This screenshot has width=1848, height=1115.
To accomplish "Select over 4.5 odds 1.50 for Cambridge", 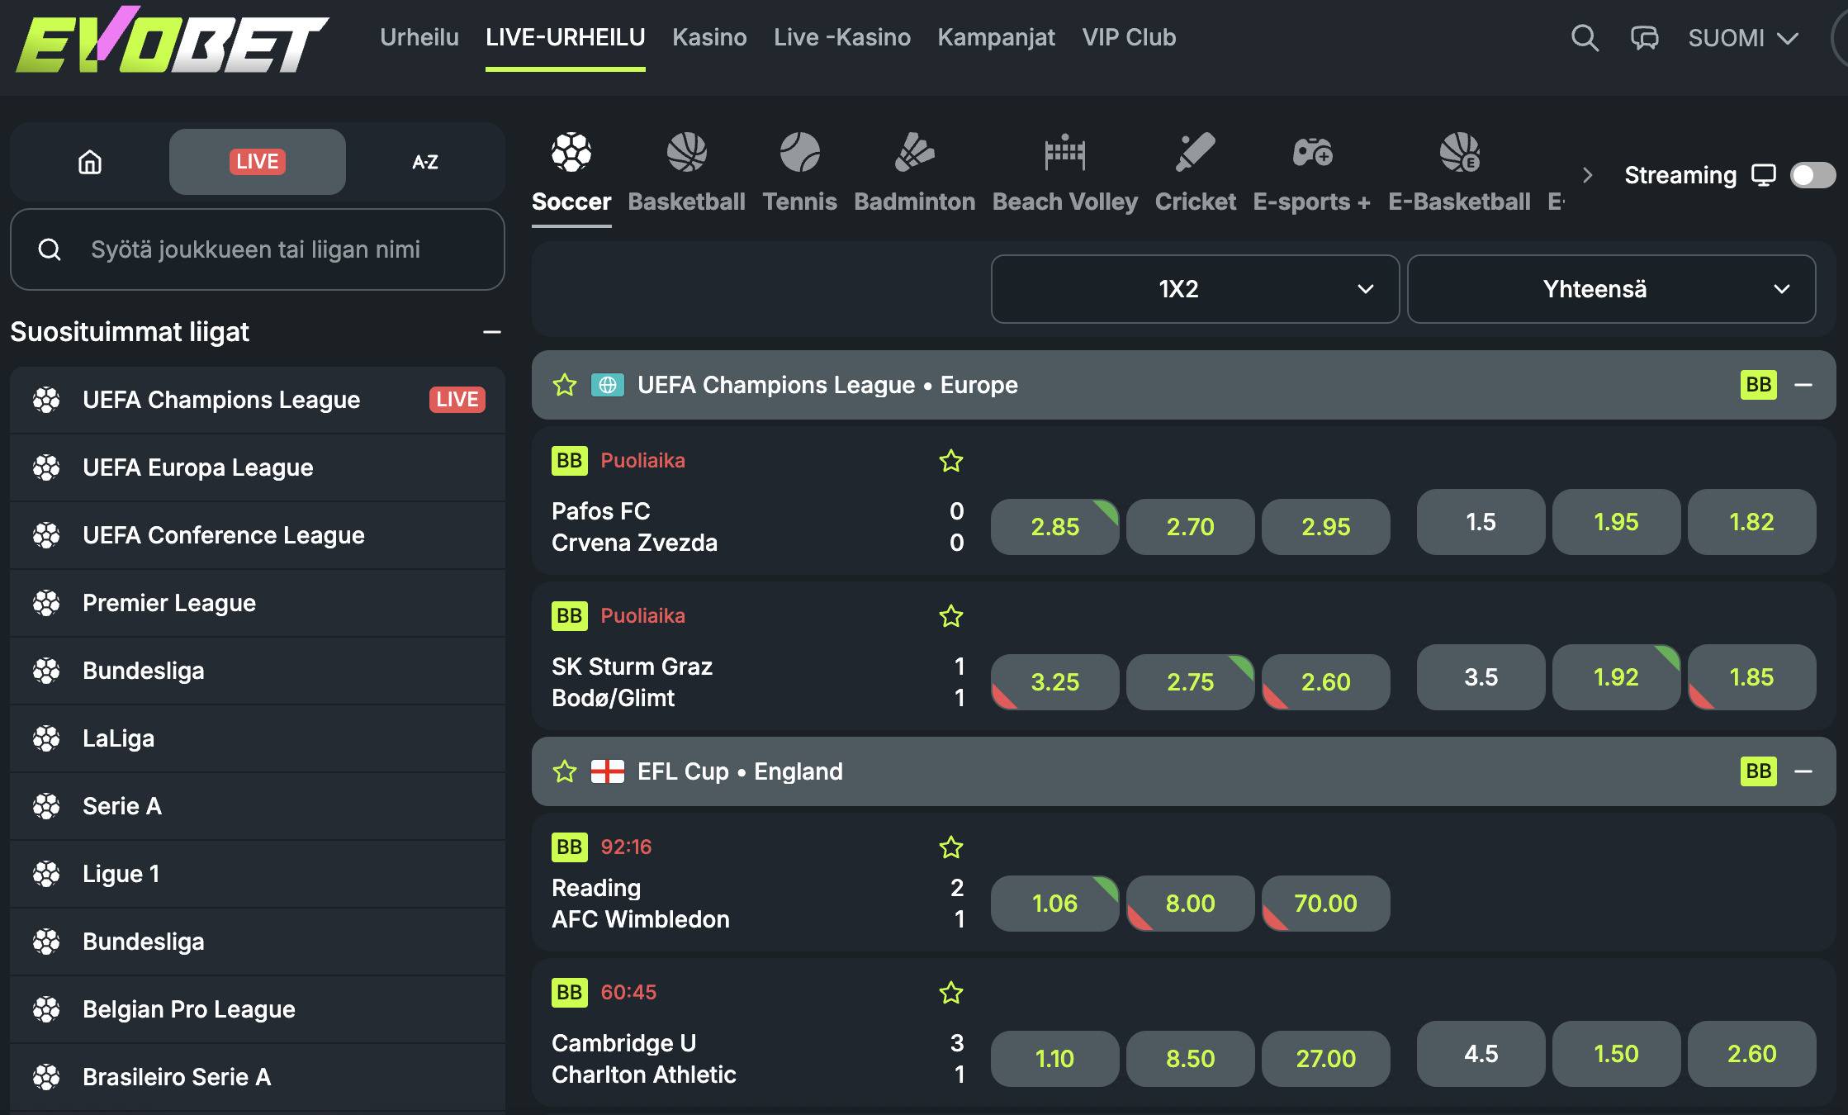I will [x=1616, y=1054].
